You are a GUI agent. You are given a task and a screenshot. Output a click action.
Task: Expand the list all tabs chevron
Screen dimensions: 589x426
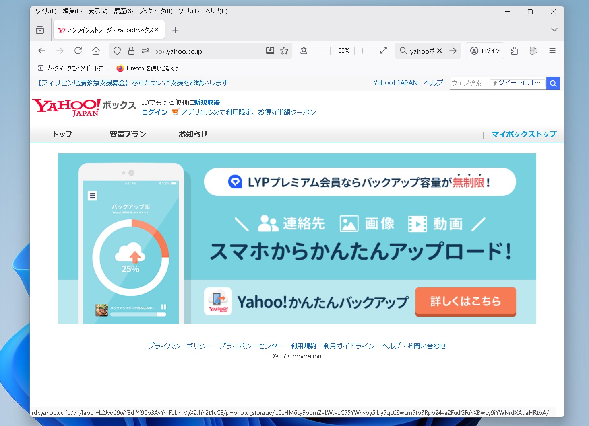pyautogui.click(x=554, y=30)
